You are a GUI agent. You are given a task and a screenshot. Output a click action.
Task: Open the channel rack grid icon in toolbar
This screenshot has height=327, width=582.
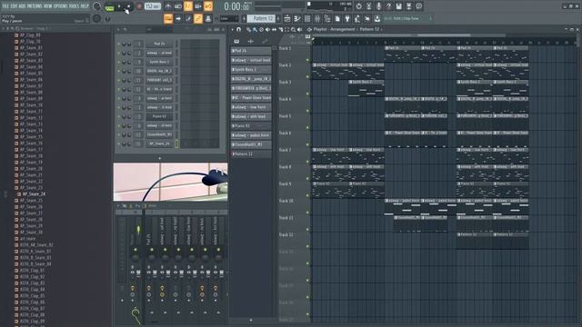coord(307,18)
